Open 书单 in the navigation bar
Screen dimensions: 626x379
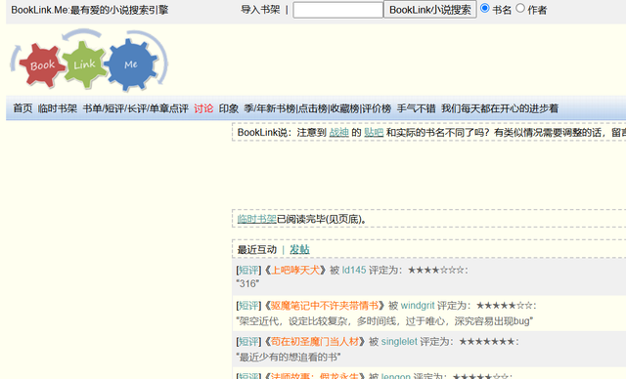[92, 108]
